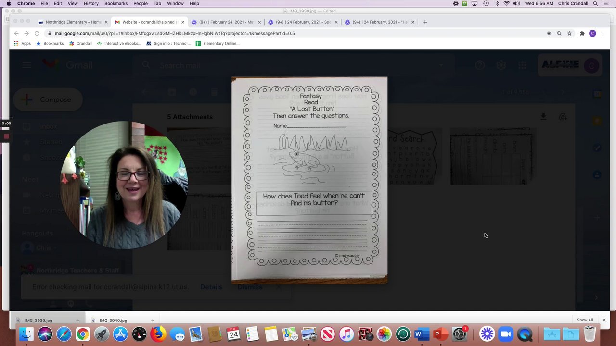The width and height of the screenshot is (616, 346).
Task: Go back to previous page
Action: point(16,33)
